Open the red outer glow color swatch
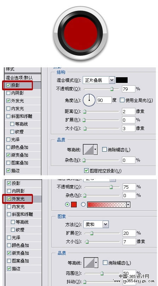 click(x=74, y=205)
